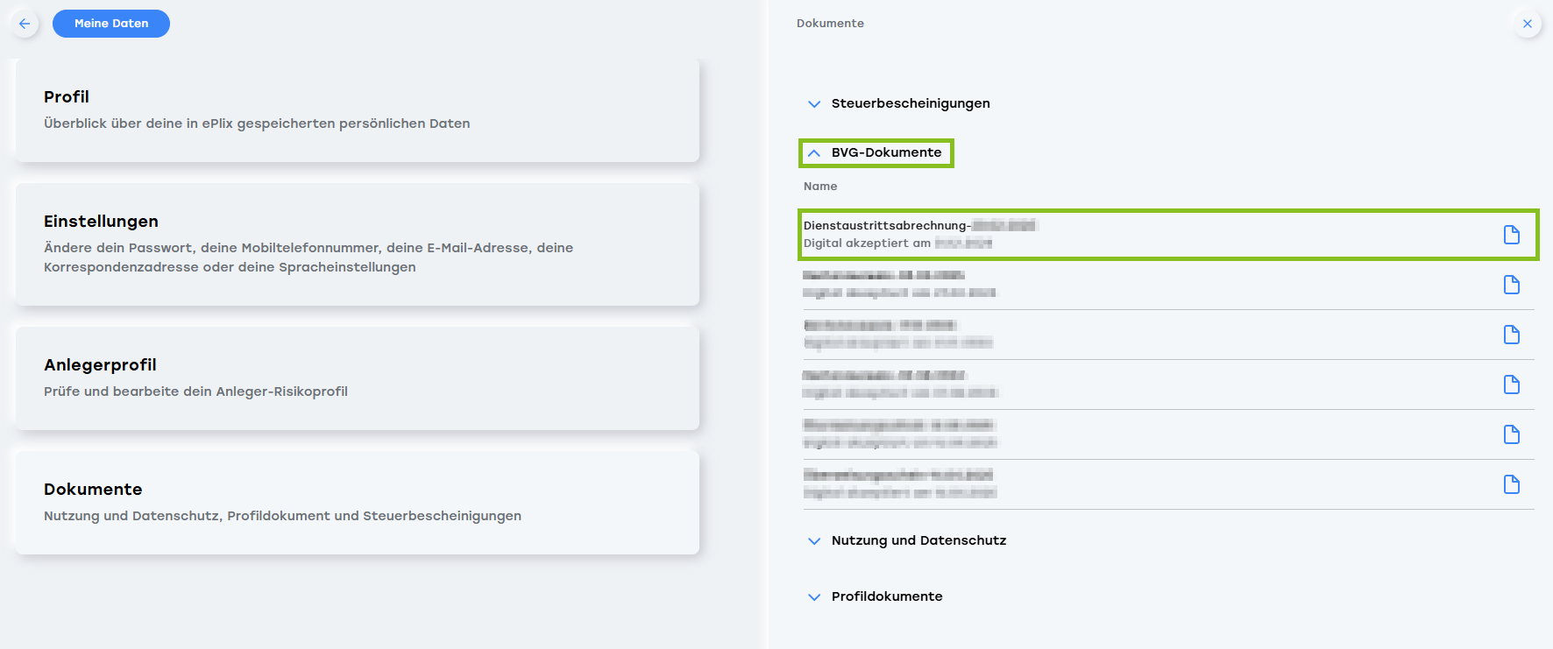This screenshot has height=649, width=1553.
Task: Open the Einstellungen card
Action: click(x=358, y=244)
